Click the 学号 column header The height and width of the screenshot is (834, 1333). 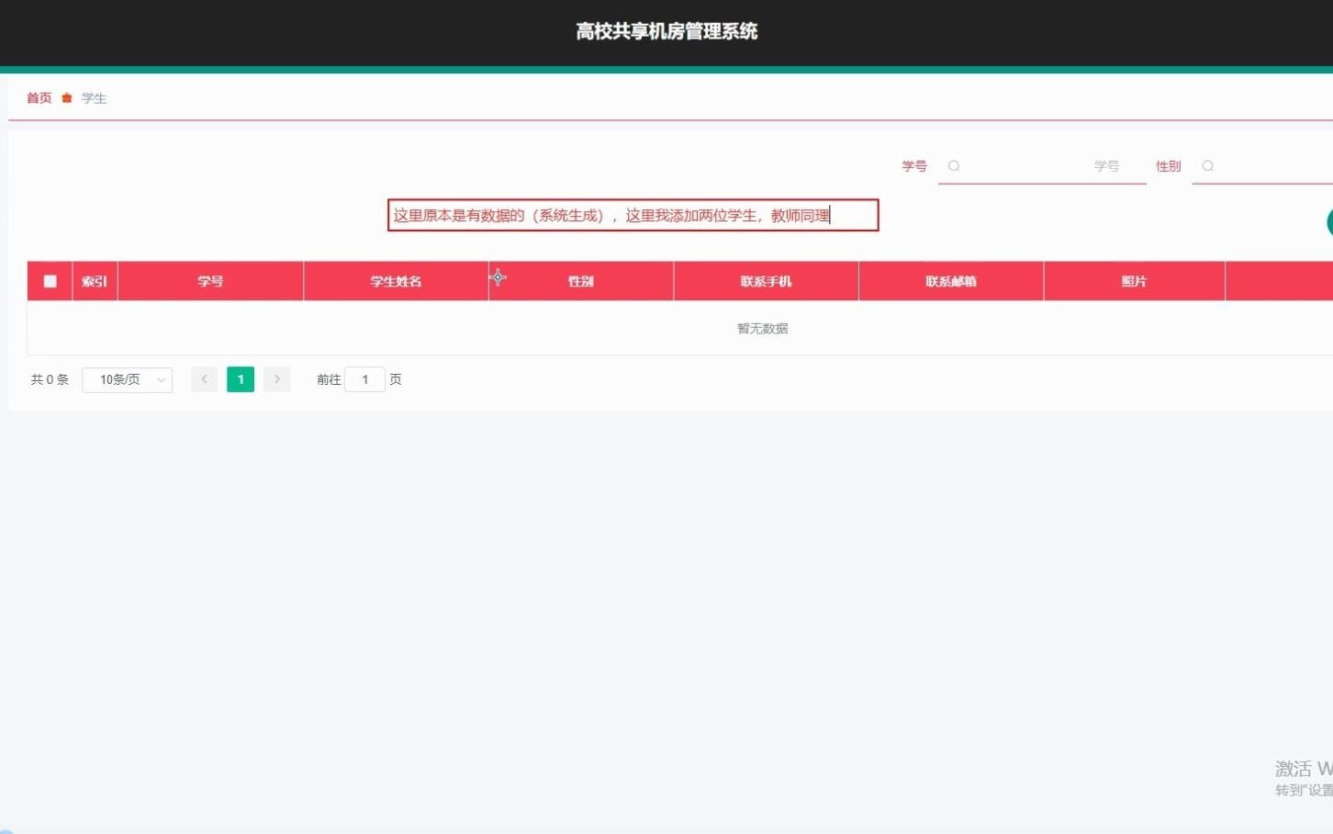pyautogui.click(x=210, y=280)
